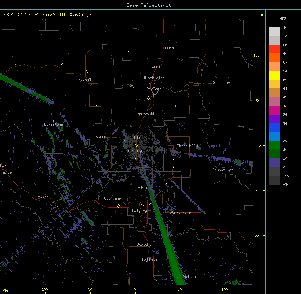
Task: Select the Drumheller label
Action: [223, 170]
